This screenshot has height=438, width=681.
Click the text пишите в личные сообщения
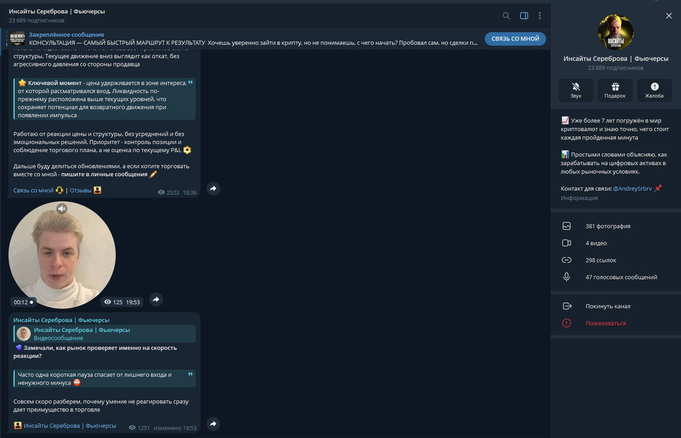pyautogui.click(x=104, y=174)
